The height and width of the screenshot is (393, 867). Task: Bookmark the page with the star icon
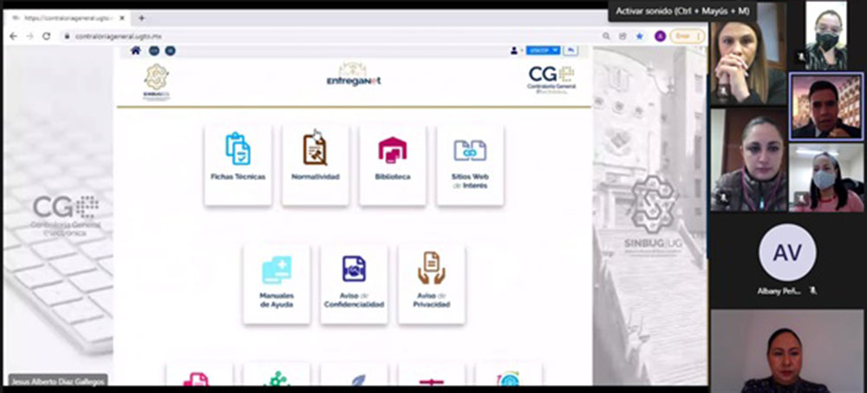pyautogui.click(x=640, y=36)
